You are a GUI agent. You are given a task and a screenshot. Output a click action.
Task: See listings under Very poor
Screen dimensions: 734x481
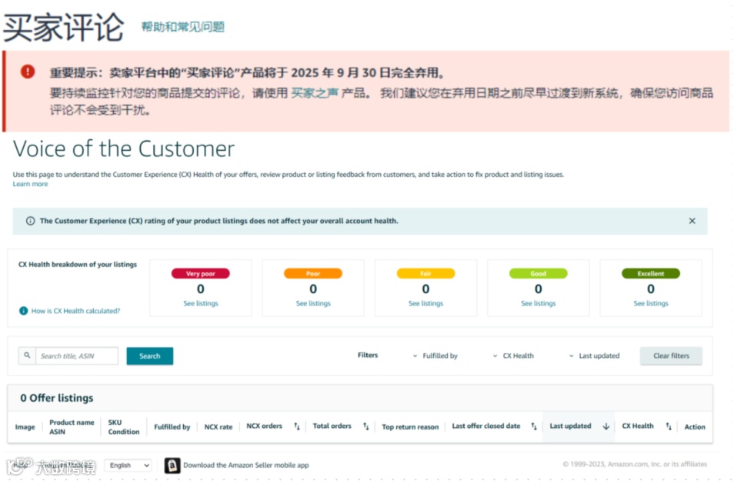pyautogui.click(x=200, y=303)
